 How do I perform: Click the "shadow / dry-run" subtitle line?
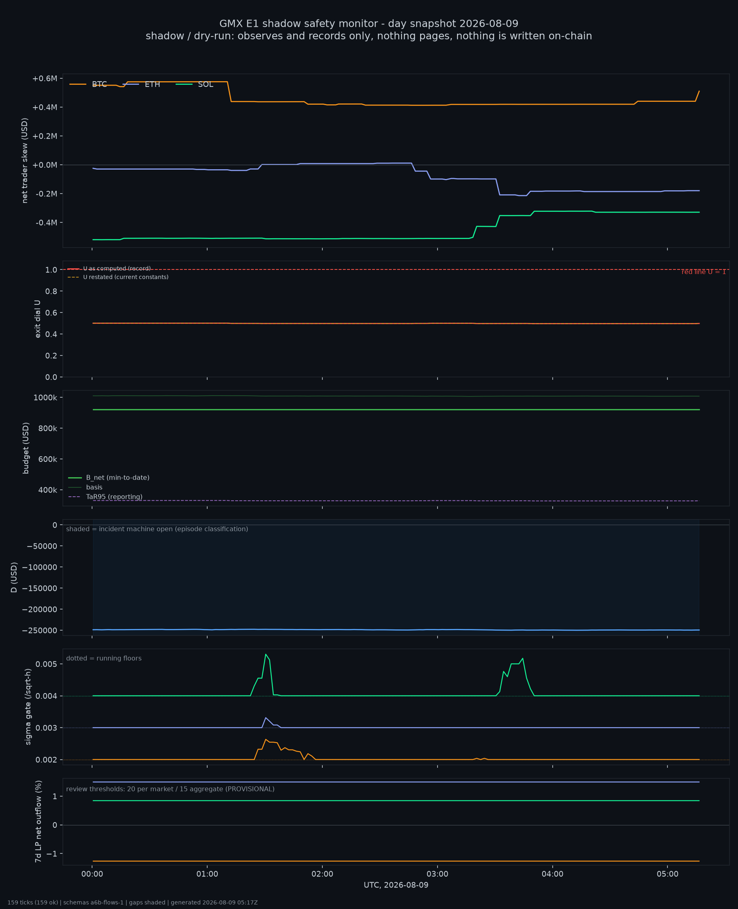[369, 36]
